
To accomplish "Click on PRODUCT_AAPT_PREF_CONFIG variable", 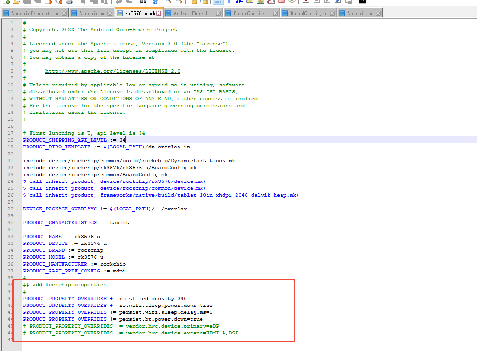I will tap(62, 271).
